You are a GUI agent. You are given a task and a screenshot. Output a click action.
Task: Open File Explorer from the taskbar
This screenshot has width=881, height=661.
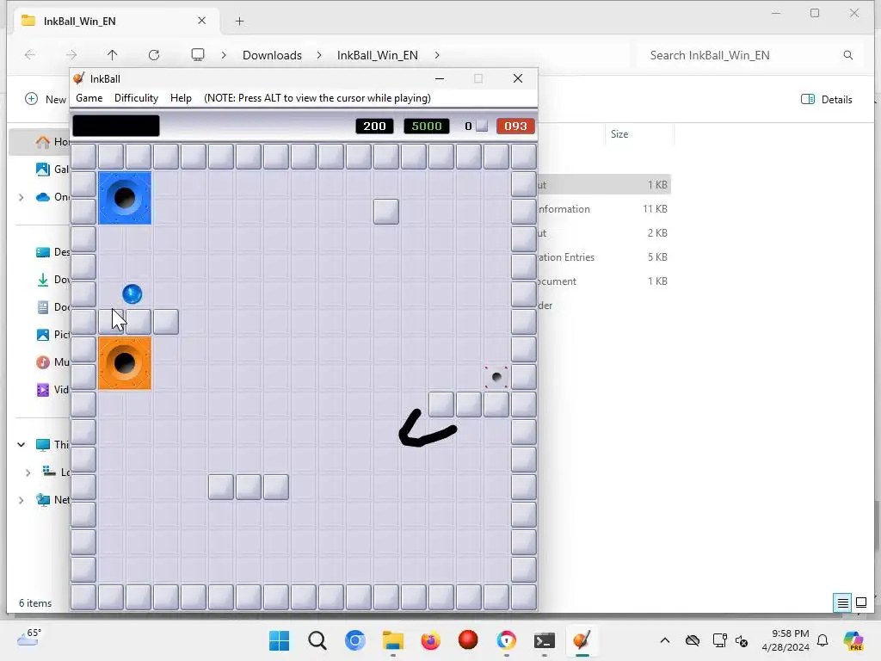(392, 640)
